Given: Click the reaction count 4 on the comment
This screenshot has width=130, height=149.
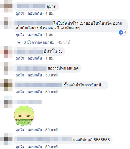Looking at the screenshot, I should (125, 32).
